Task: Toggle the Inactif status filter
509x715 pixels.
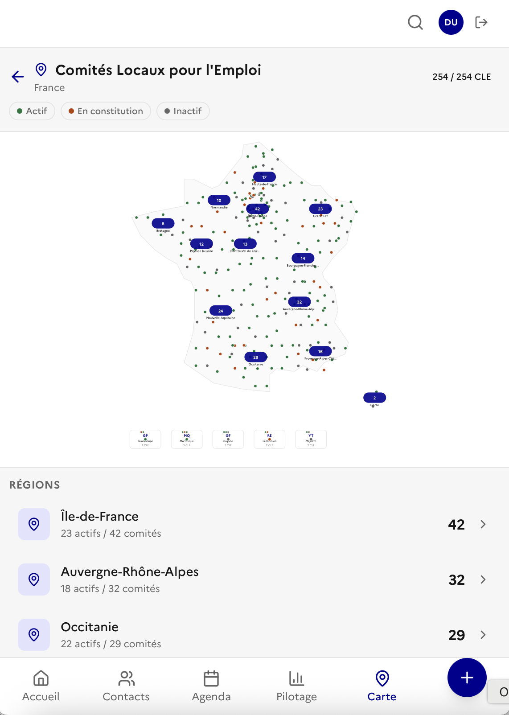Action: (x=183, y=111)
